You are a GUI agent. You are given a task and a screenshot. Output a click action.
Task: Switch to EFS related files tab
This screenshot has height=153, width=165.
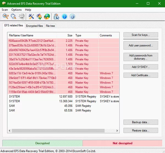click(x=14, y=25)
